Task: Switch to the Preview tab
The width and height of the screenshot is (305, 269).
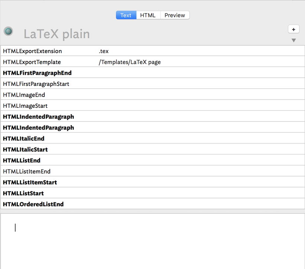Action: (x=175, y=15)
